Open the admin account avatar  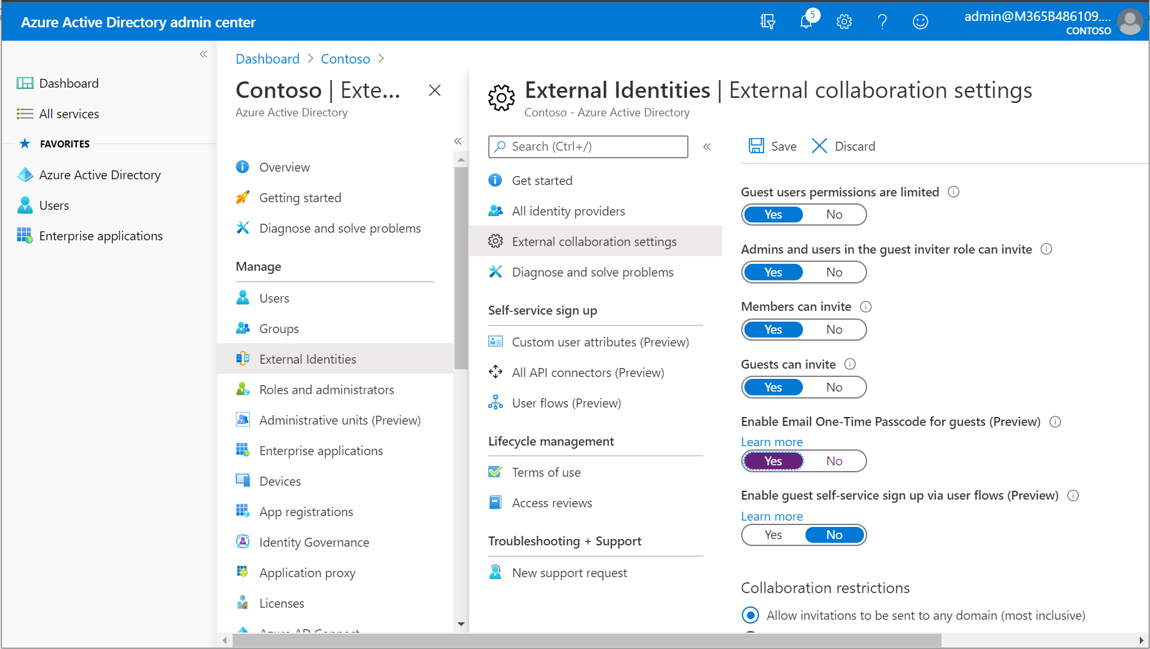[x=1130, y=22]
